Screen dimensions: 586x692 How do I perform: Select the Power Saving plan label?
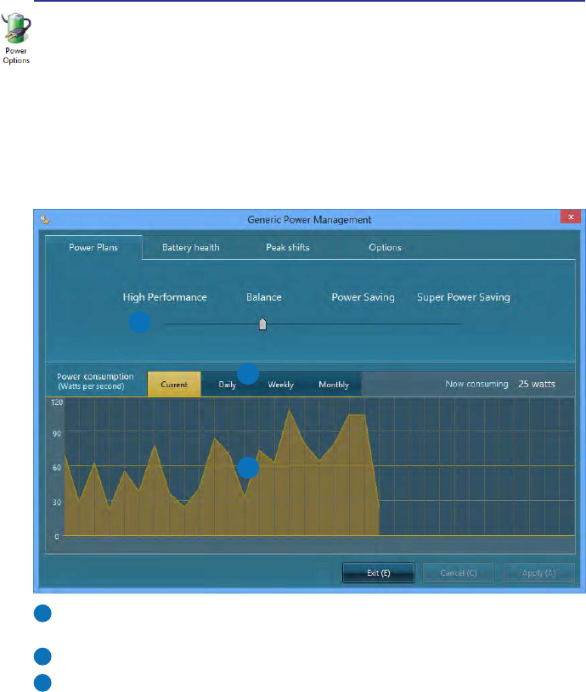pyautogui.click(x=363, y=297)
